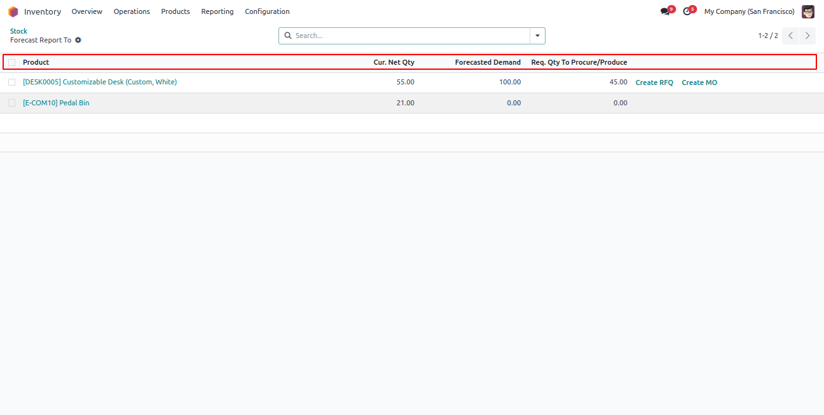
Task: Open the user avatar menu
Action: 808,11
